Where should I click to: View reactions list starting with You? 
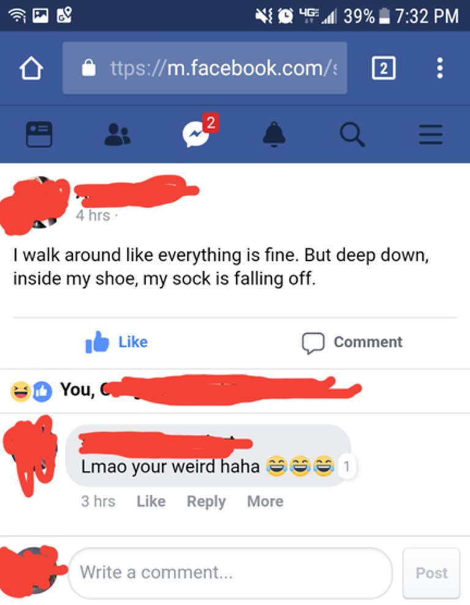[x=186, y=390]
